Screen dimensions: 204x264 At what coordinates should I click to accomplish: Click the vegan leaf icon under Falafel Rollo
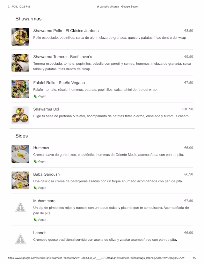pyautogui.click(x=35, y=96)
